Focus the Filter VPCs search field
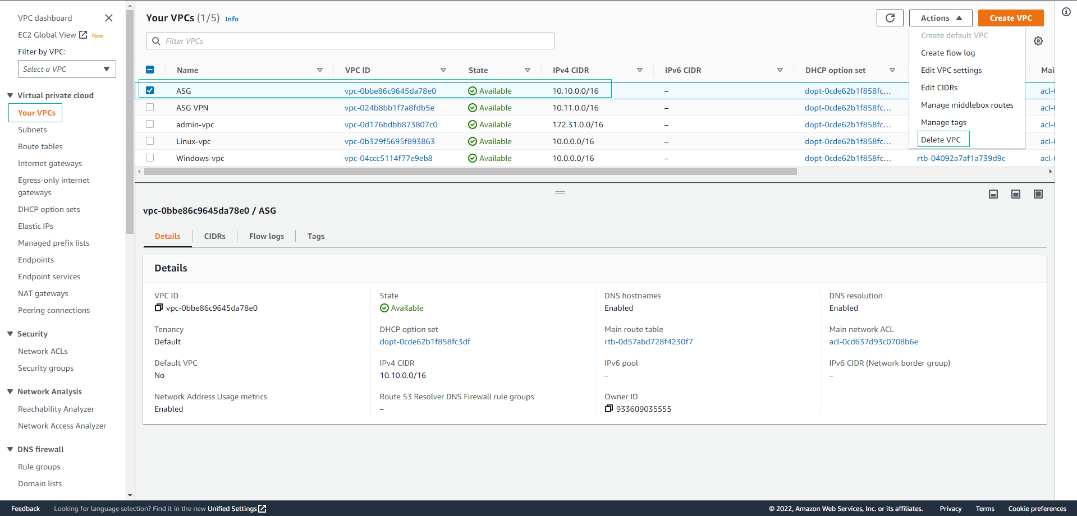Viewport: 1077px width, 516px height. (x=350, y=41)
